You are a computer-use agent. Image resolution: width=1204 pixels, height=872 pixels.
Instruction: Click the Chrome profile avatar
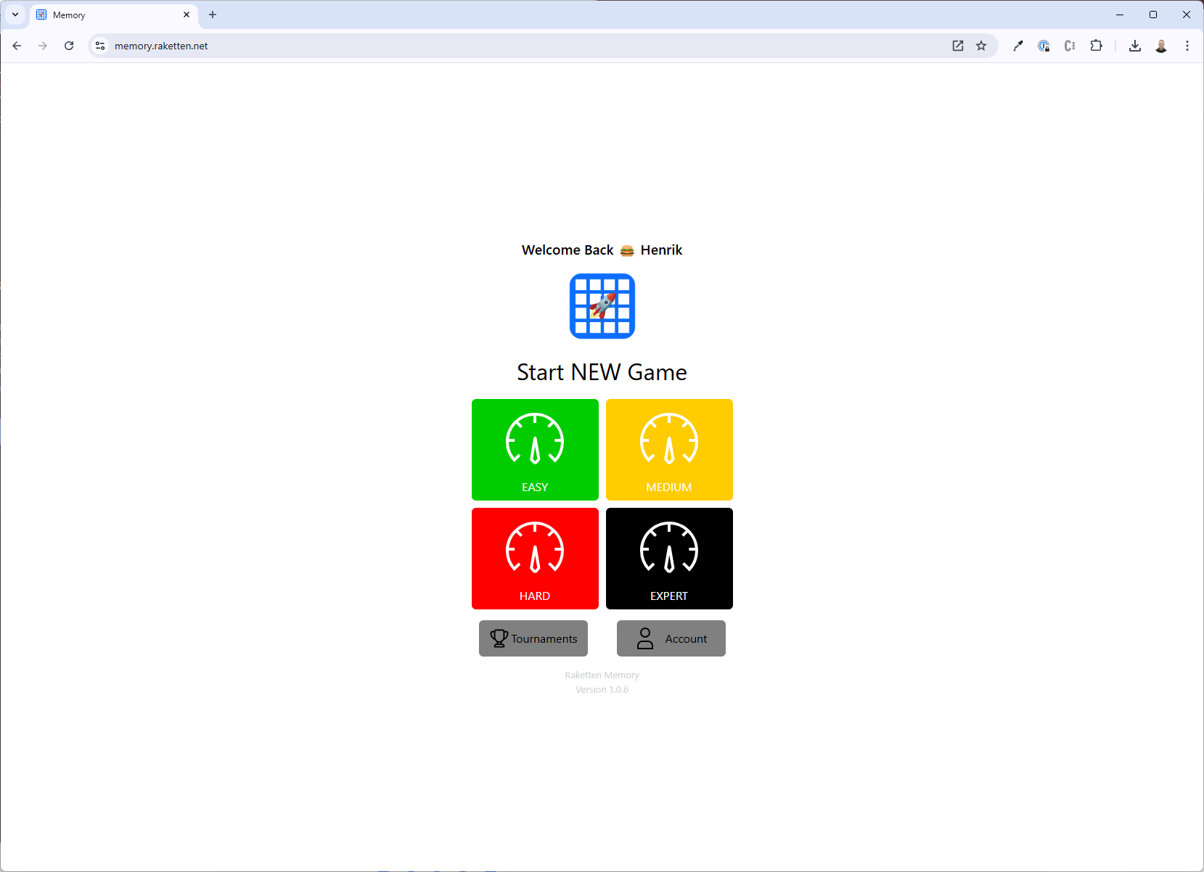click(x=1161, y=46)
